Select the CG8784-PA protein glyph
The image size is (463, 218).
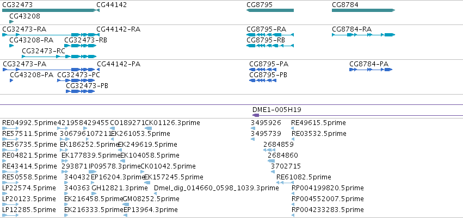point(371,70)
